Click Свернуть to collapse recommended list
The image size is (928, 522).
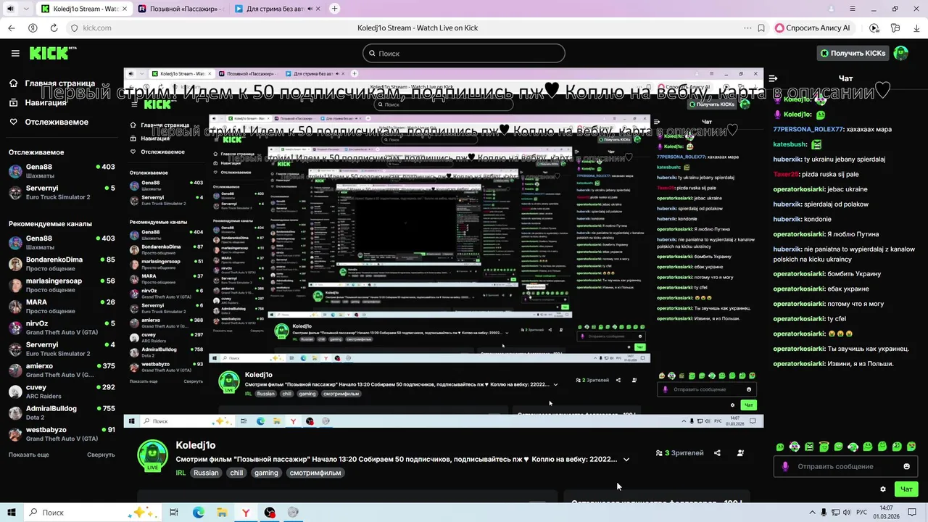tap(101, 455)
